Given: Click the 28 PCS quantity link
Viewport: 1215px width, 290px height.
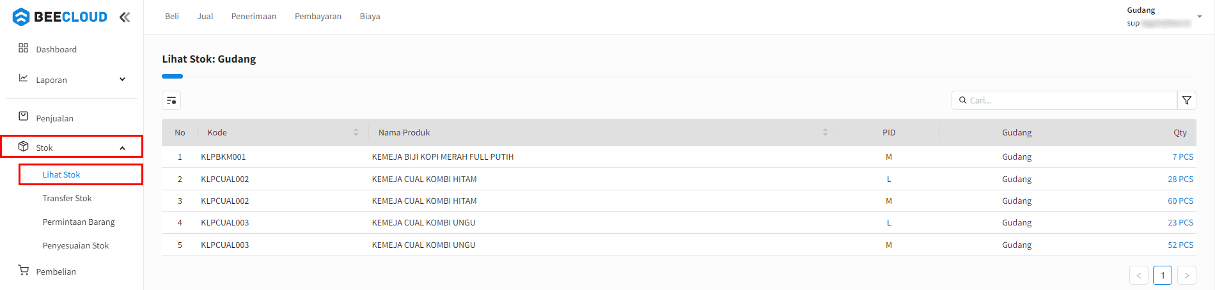Looking at the screenshot, I should click(x=1180, y=179).
